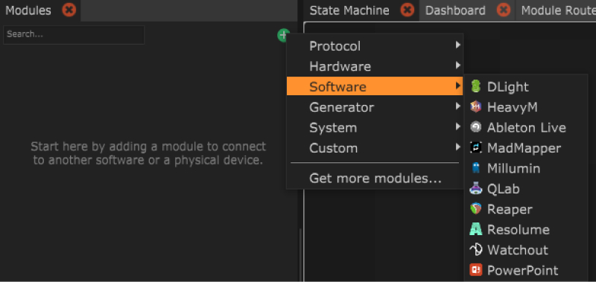The height and width of the screenshot is (282, 596).
Task: Select the HeavyM software icon
Action: tap(475, 107)
